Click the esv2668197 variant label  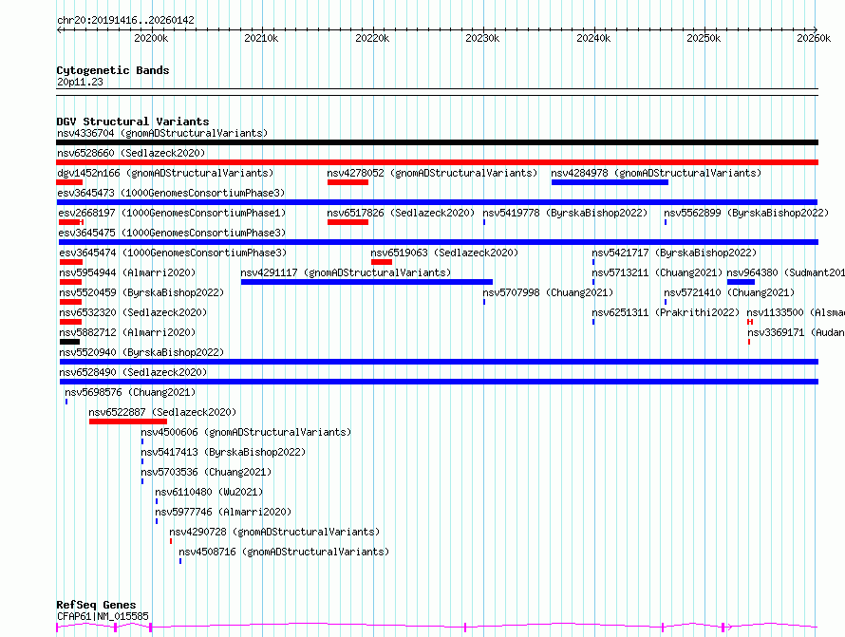pyautogui.click(x=172, y=213)
